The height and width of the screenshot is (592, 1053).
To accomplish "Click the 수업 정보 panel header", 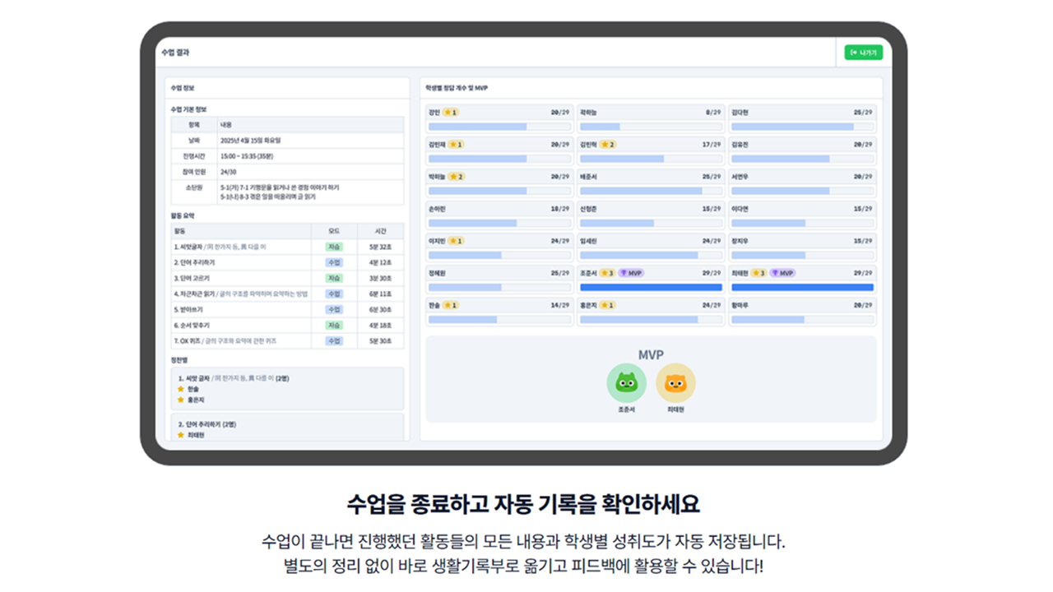I will (183, 87).
